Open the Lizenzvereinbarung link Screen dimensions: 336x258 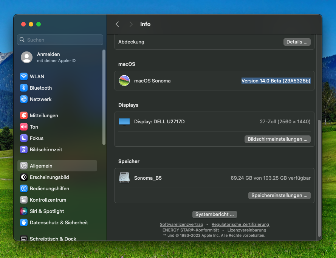click(x=247, y=230)
